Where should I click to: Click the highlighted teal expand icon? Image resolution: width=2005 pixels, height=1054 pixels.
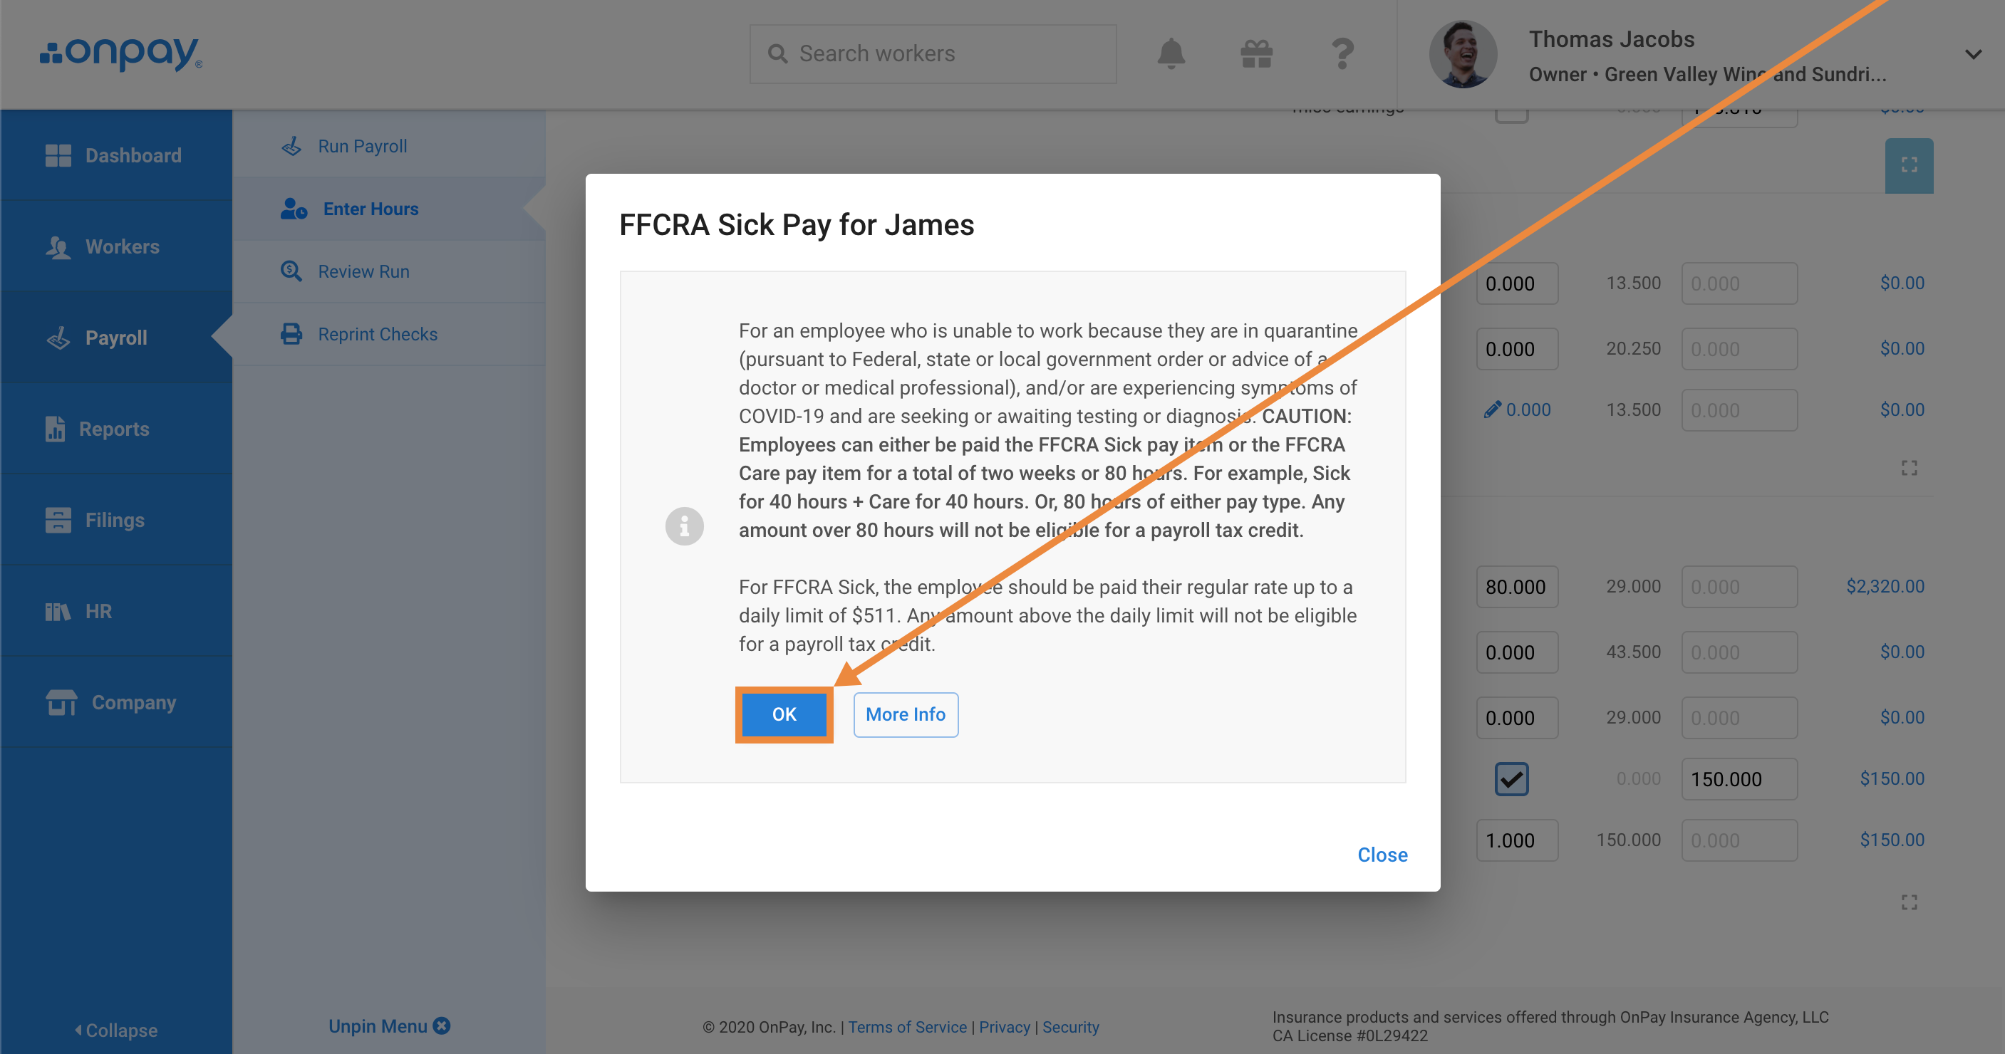click(1909, 165)
